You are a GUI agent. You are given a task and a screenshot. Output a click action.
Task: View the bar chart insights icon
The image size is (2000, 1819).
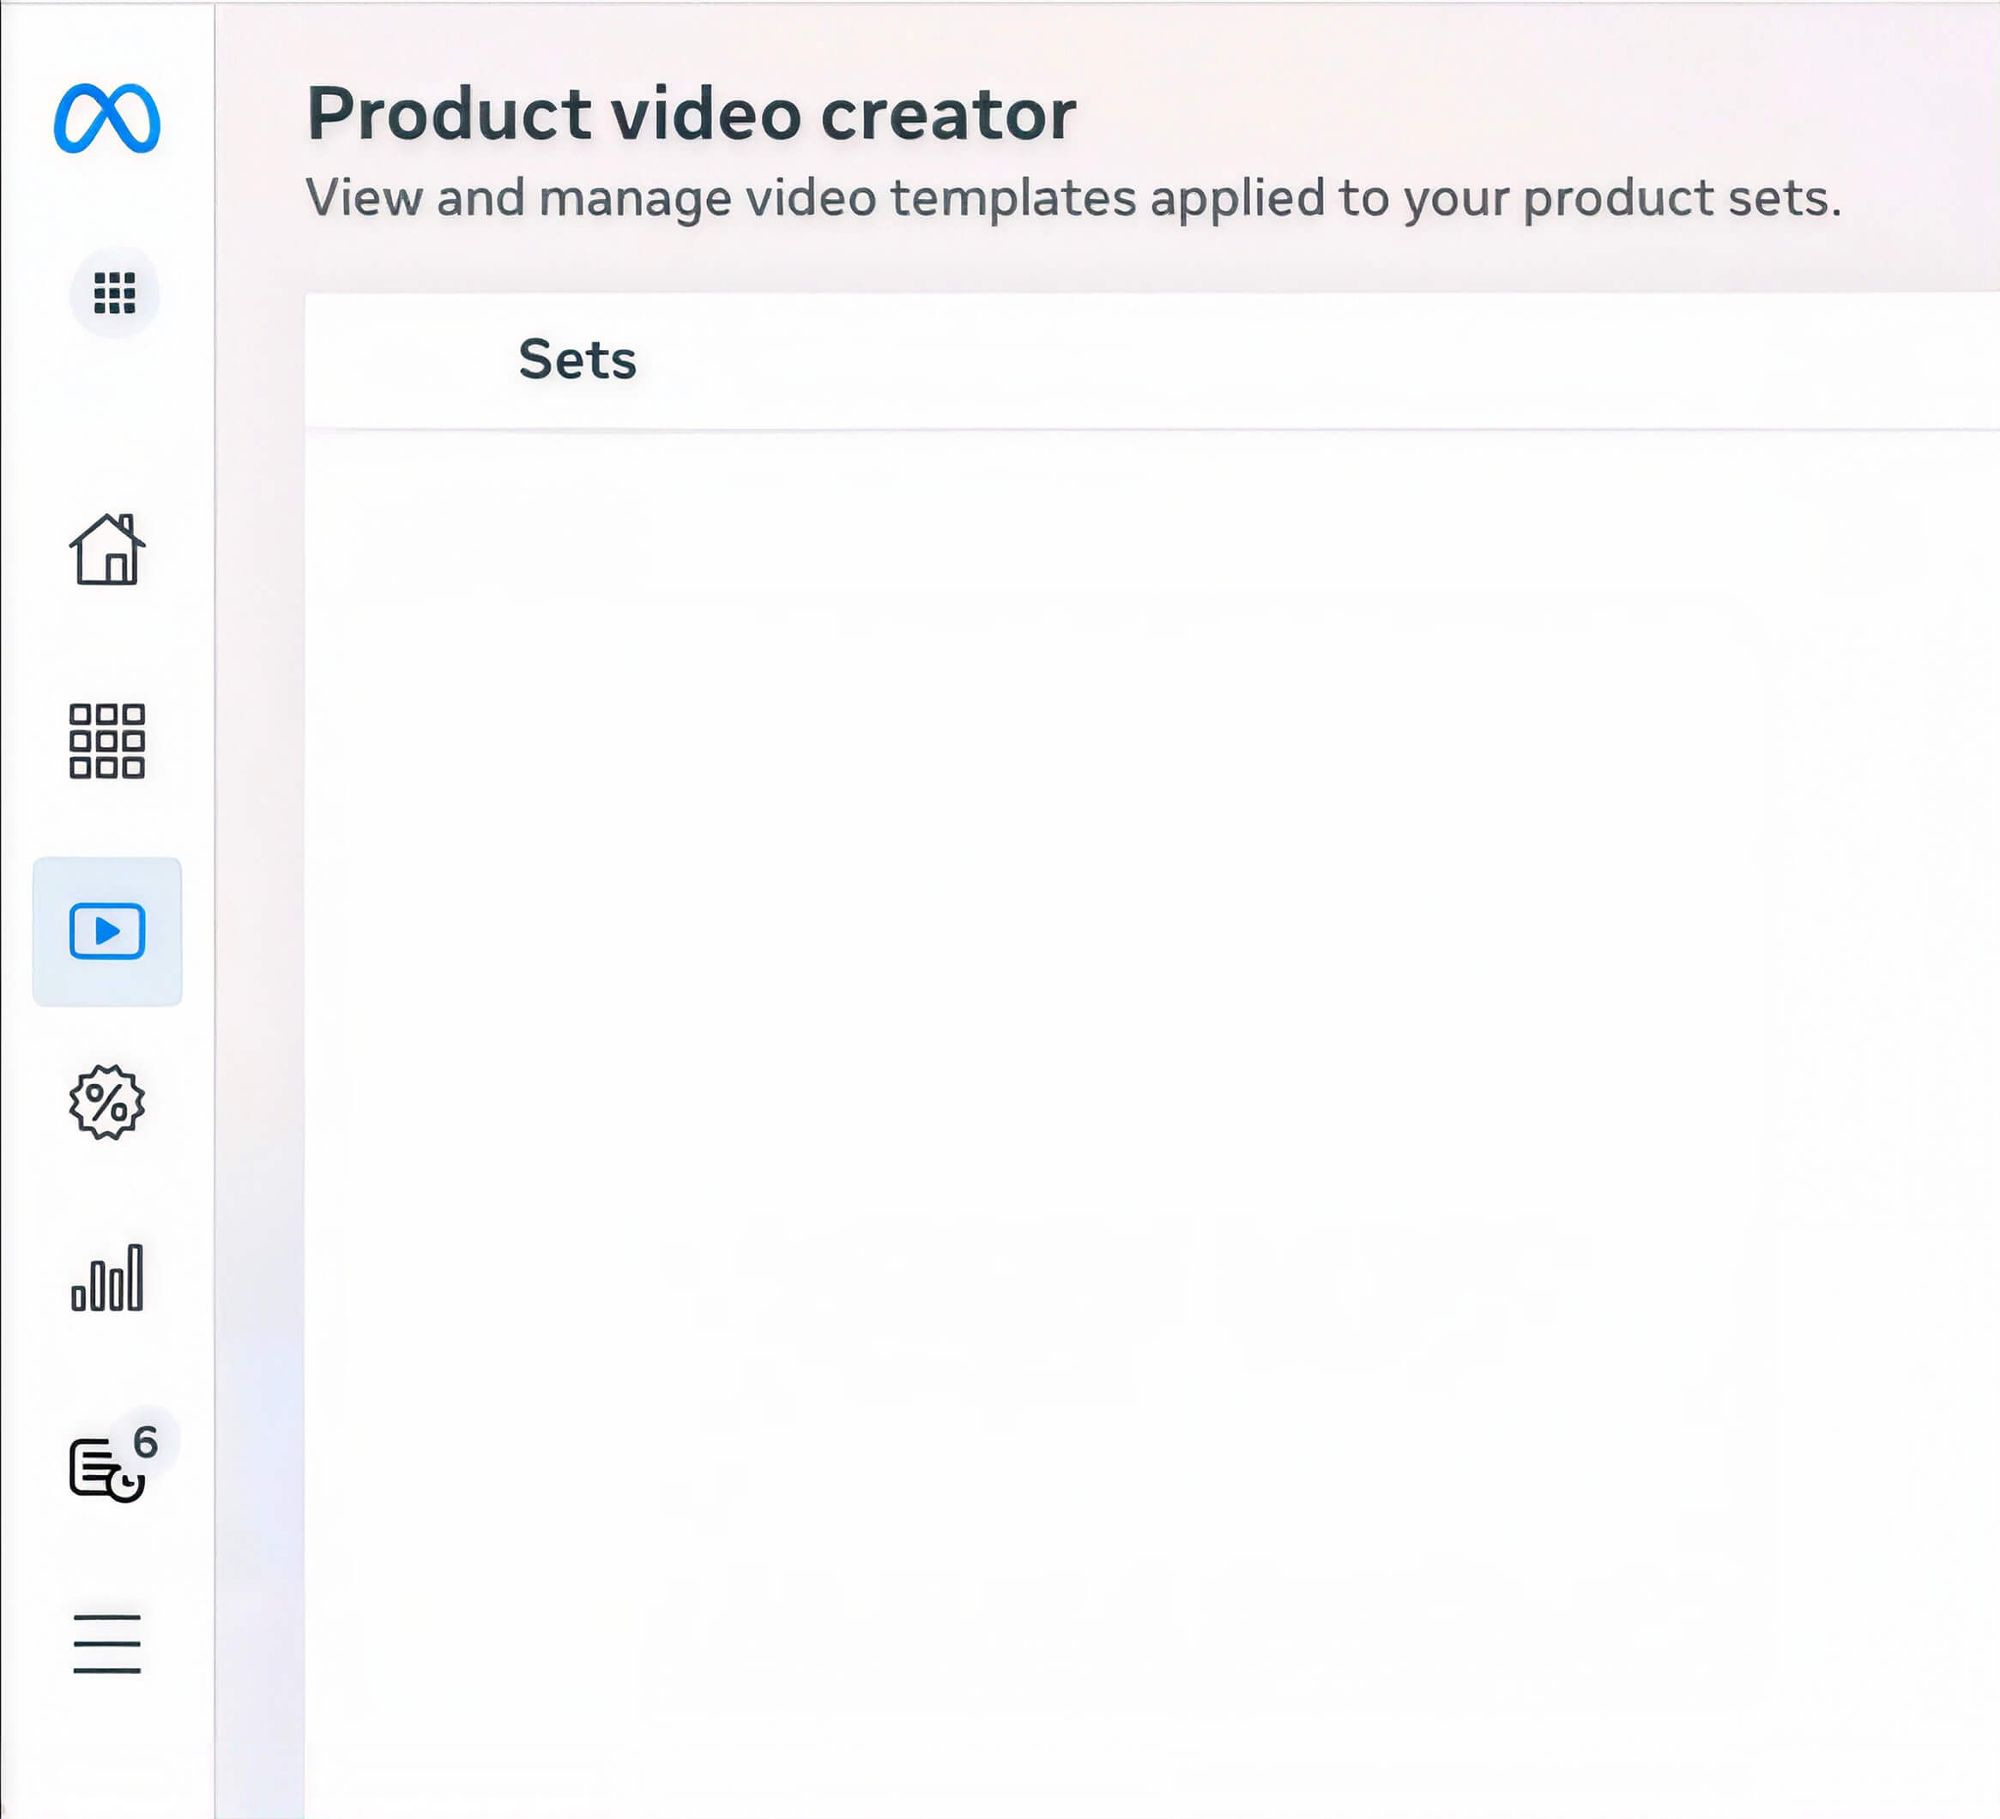coord(107,1278)
